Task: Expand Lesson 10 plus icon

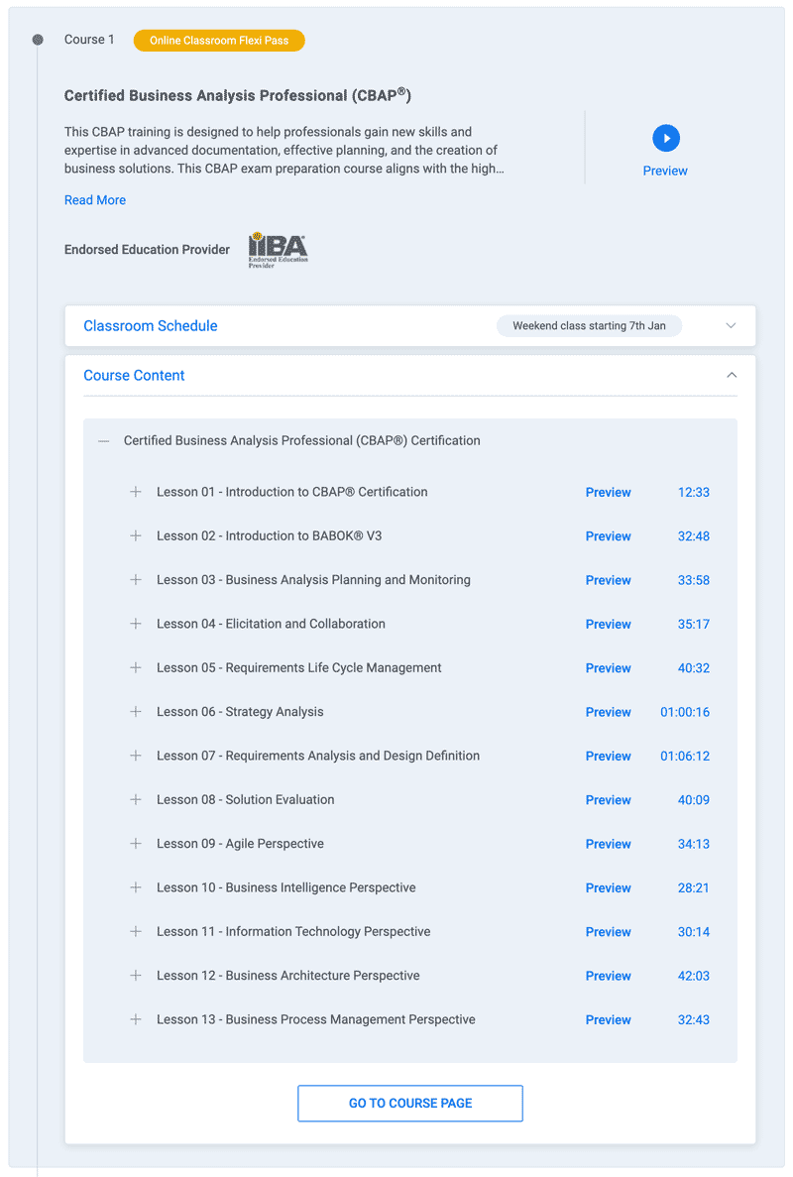Action: click(x=136, y=887)
